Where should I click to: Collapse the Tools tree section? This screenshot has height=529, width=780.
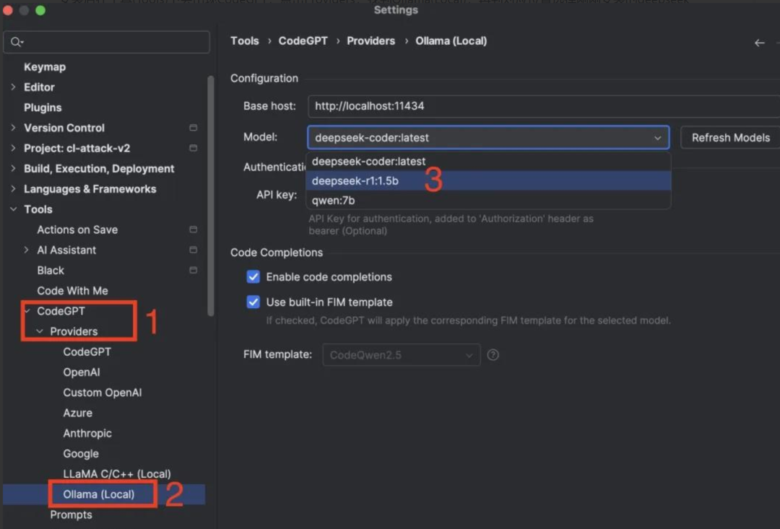[14, 209]
